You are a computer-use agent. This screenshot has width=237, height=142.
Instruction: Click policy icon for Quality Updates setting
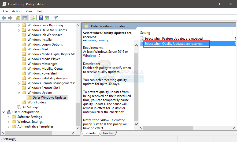click(x=142, y=44)
